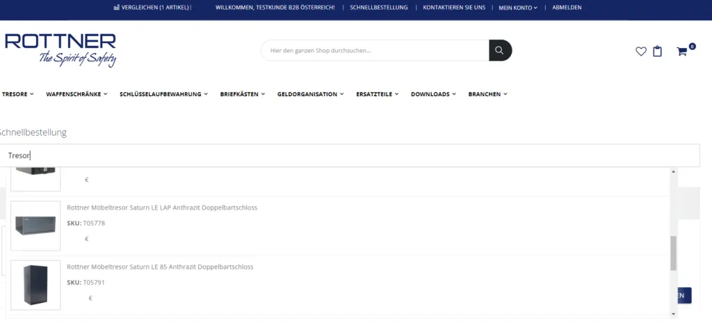The height and width of the screenshot is (323, 712).
Task: Click the results list scrollbar handle
Action: click(673, 253)
